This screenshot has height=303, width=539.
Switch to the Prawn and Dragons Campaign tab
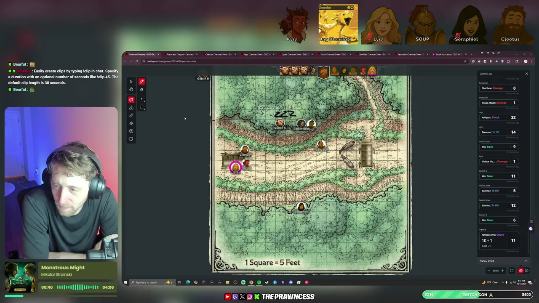point(180,54)
